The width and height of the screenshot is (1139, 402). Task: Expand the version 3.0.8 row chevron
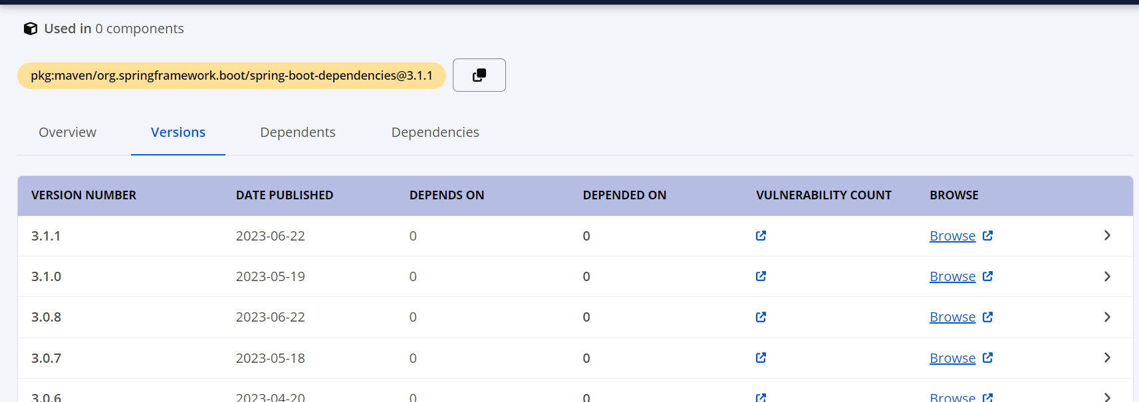[1107, 317]
